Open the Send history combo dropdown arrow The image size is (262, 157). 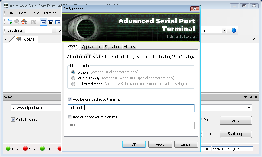click(249, 108)
